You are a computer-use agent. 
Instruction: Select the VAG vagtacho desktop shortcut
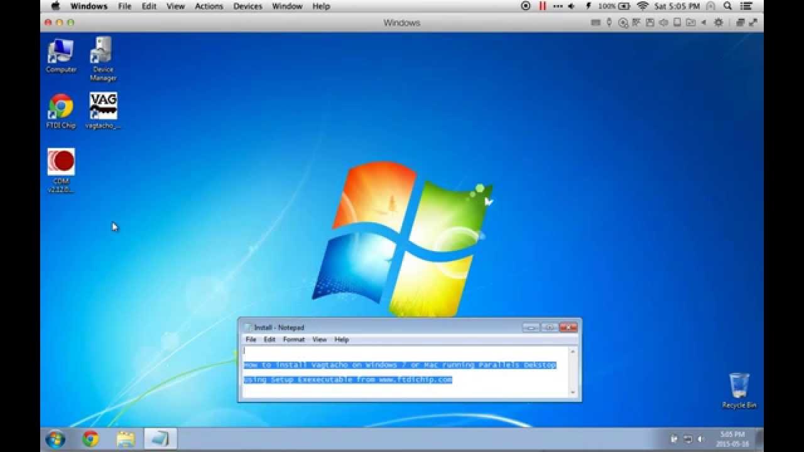tap(103, 110)
